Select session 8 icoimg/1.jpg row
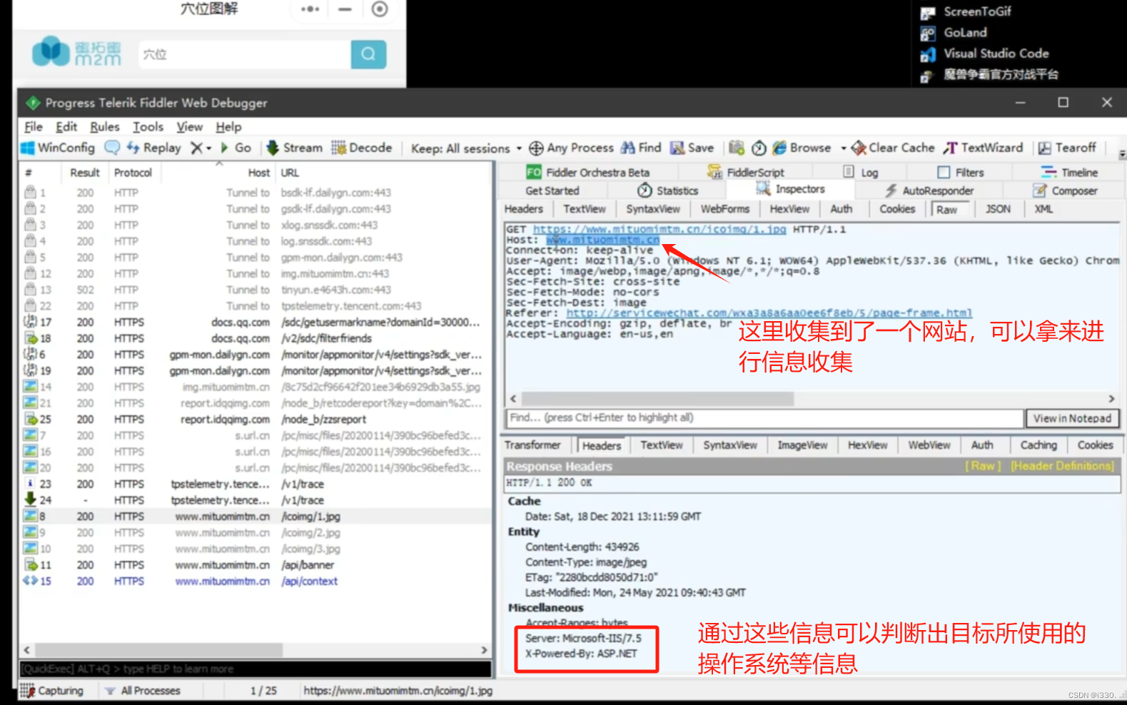This screenshot has height=705, width=1127. click(255, 516)
